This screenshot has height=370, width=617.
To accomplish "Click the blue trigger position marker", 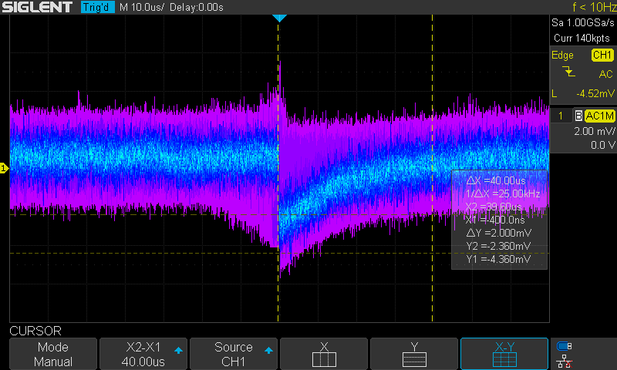I will 279,18.
